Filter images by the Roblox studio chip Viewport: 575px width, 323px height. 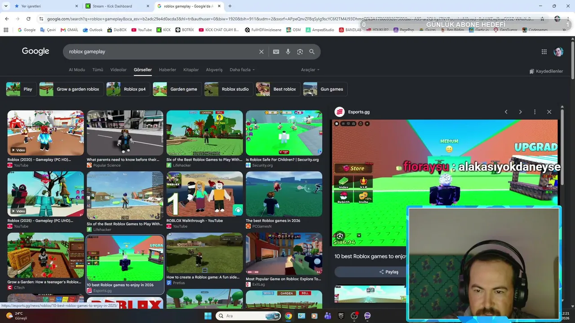(229, 89)
